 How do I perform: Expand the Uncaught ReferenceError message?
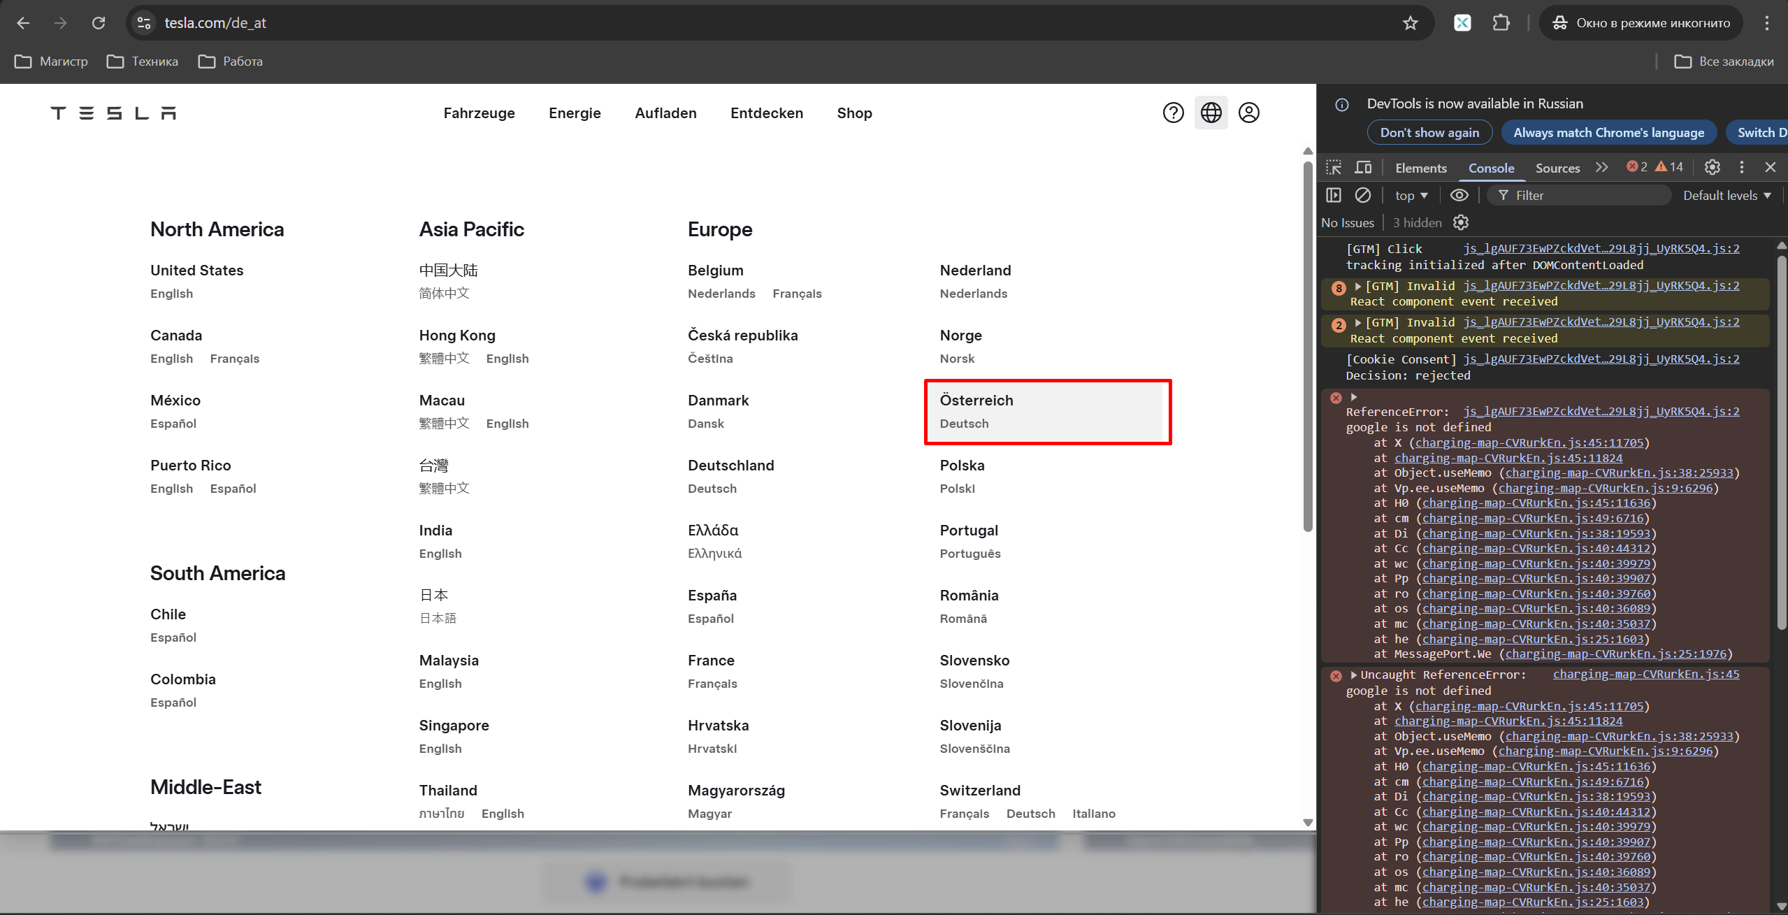pyautogui.click(x=1354, y=675)
